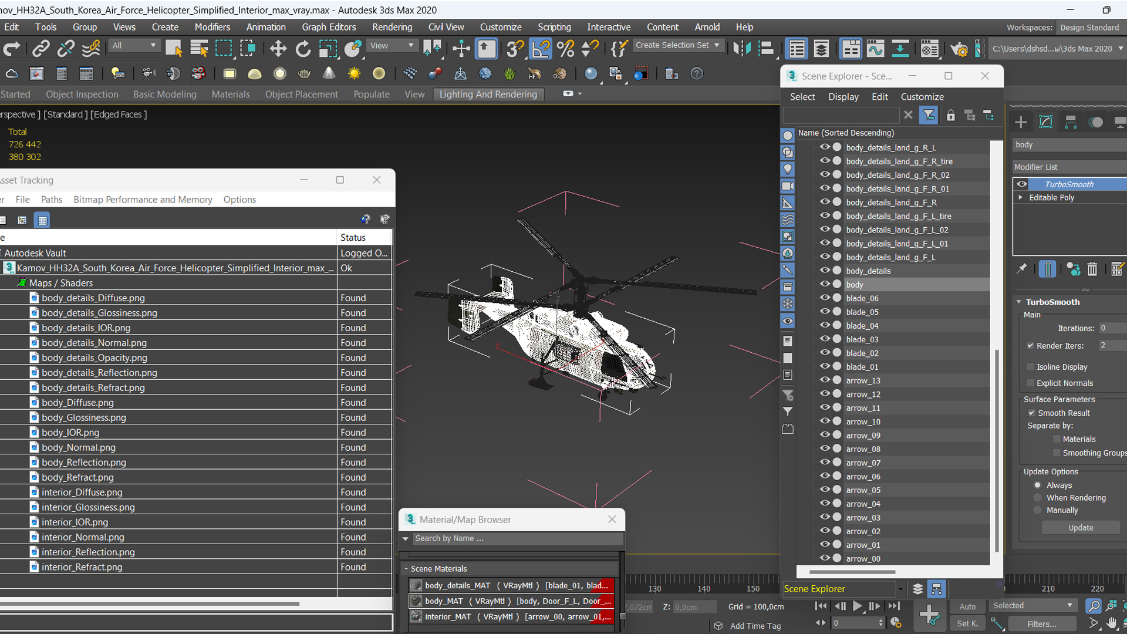The height and width of the screenshot is (634, 1127).
Task: Hide blade_06 via its eye icon
Action: (825, 298)
